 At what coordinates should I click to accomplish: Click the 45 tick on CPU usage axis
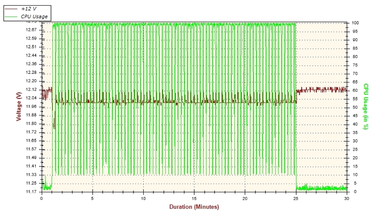[355, 116]
